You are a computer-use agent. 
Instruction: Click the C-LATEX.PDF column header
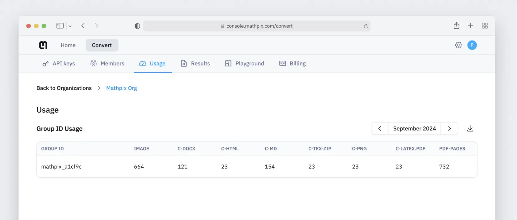410,149
